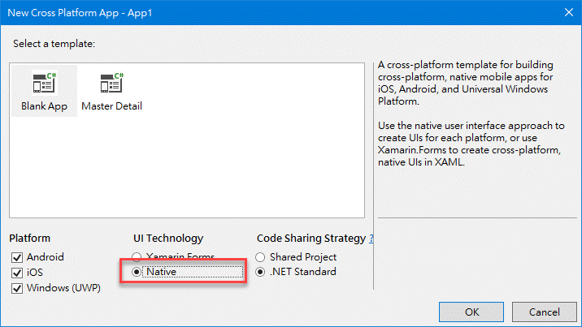582x327 pixels.
Task: Uncheck the Android platform checkbox
Action: [17, 257]
